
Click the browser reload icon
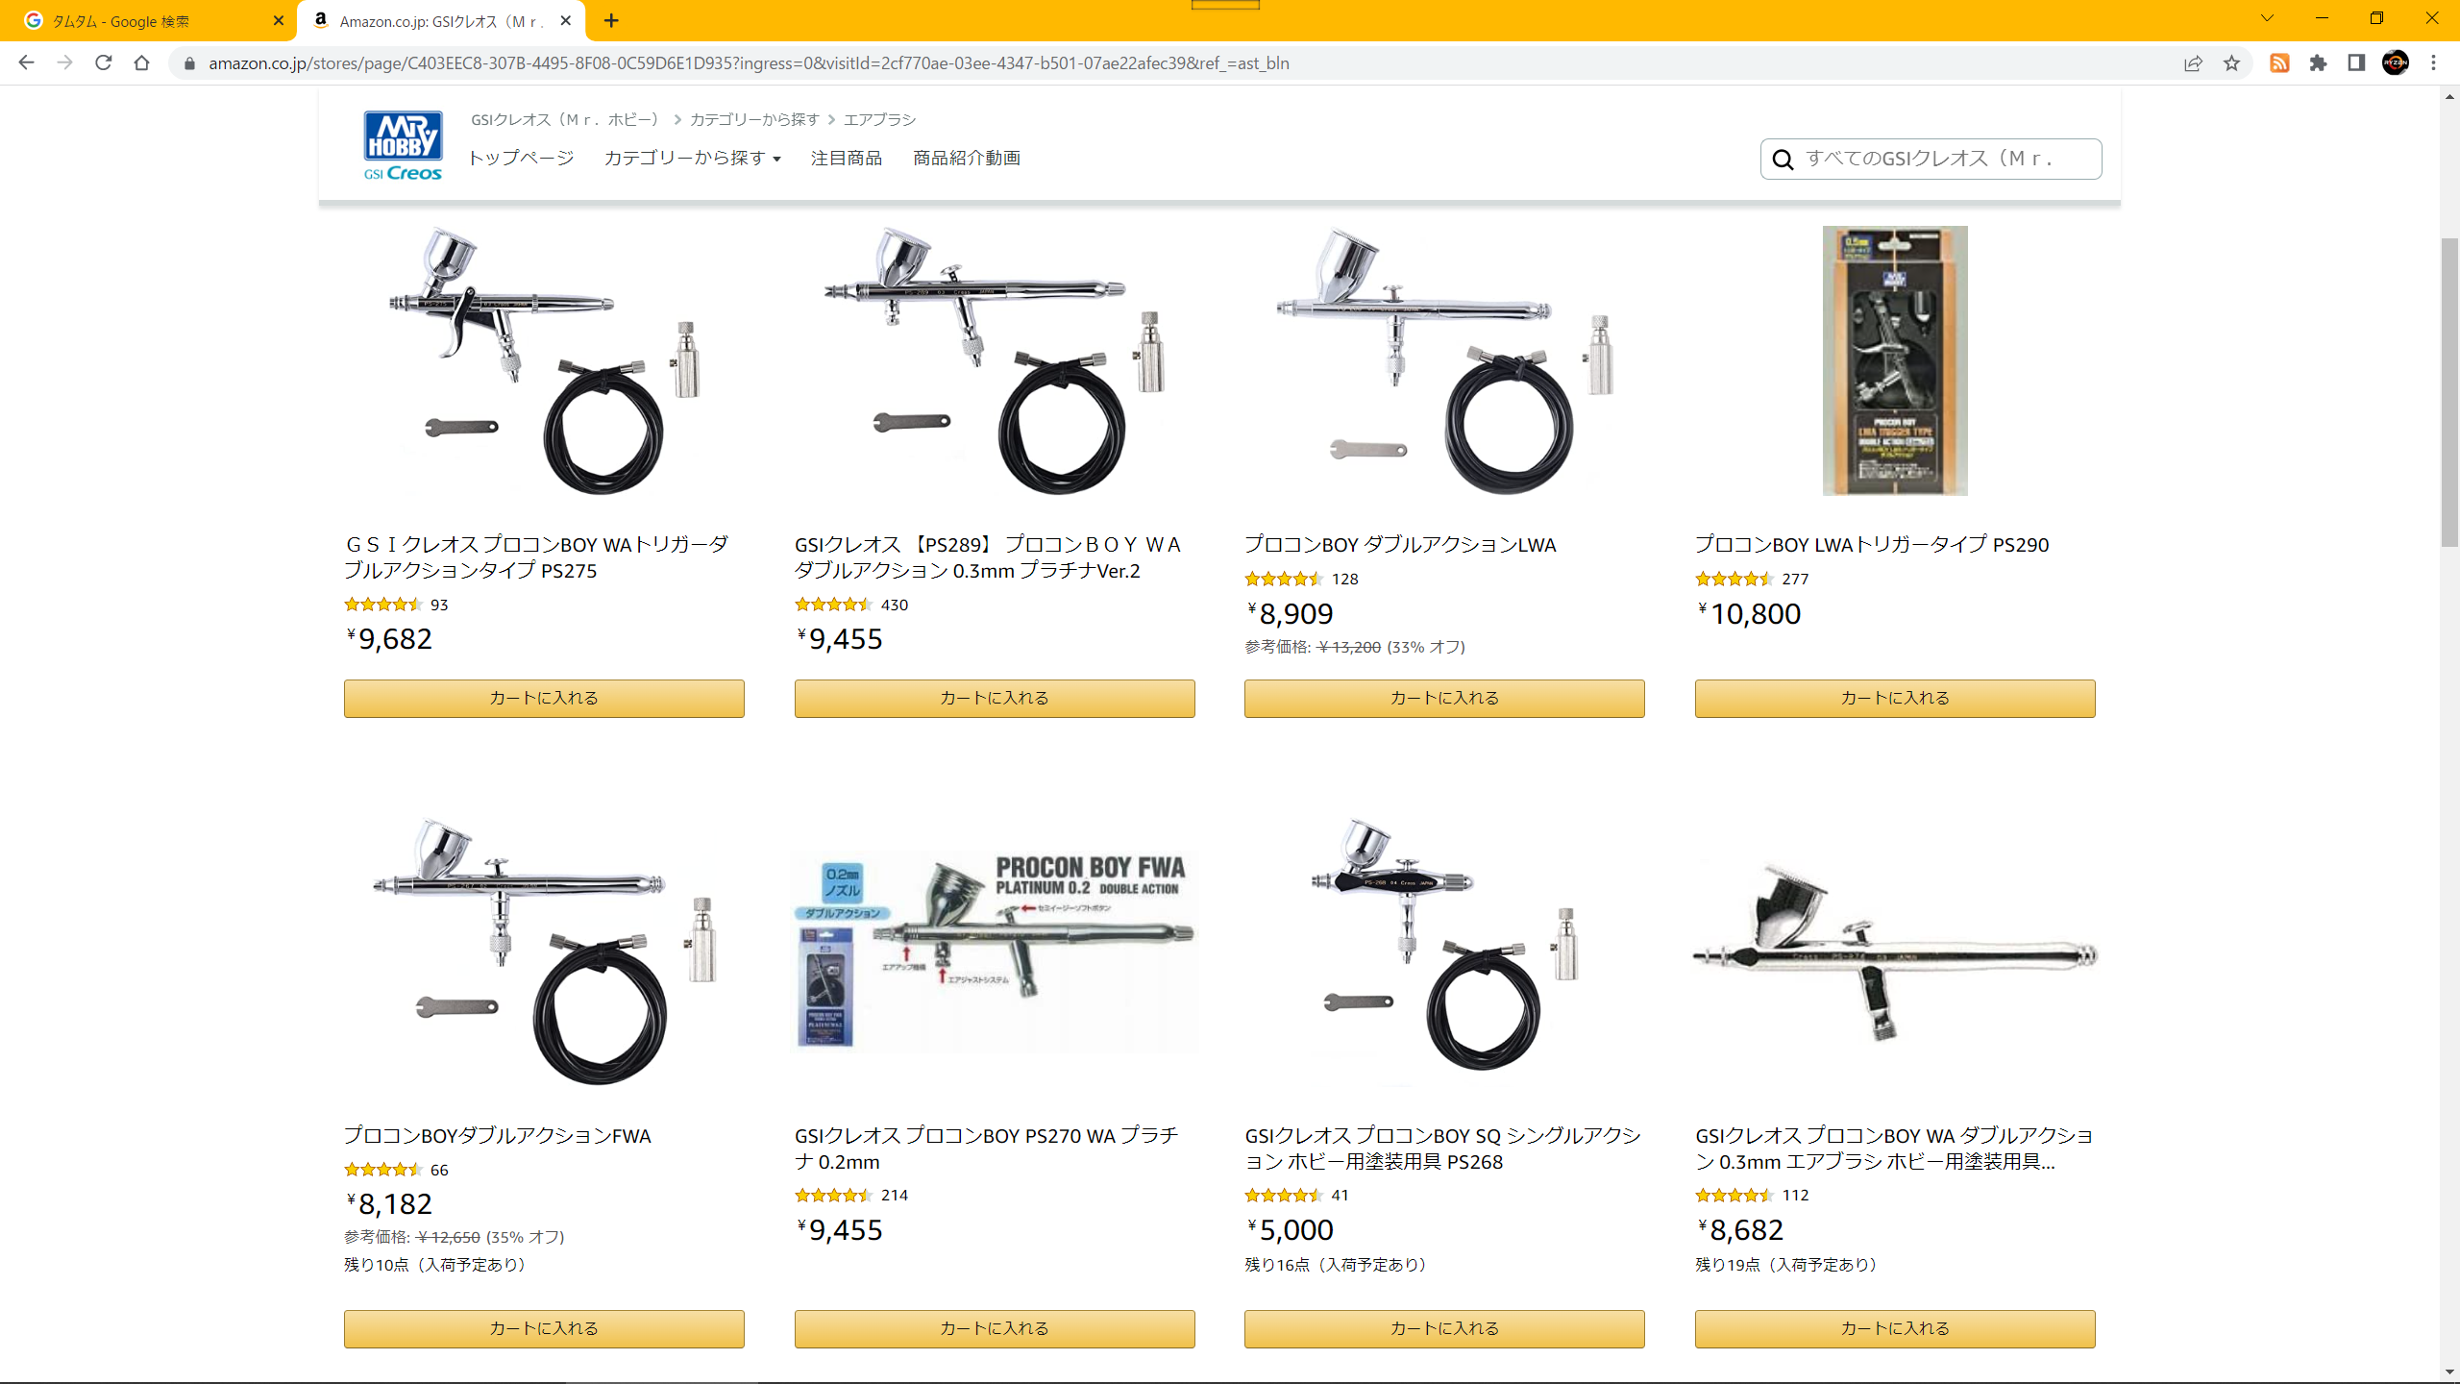pyautogui.click(x=104, y=63)
